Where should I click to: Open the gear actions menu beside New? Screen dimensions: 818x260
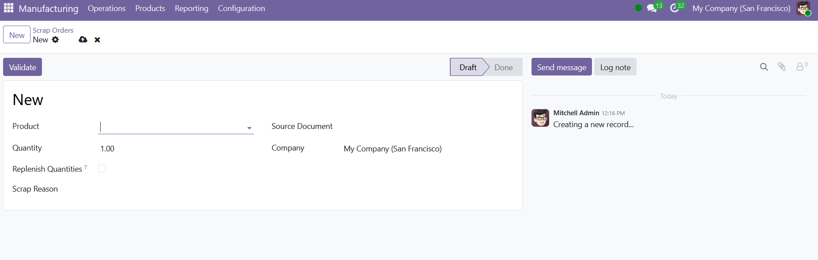tap(55, 40)
